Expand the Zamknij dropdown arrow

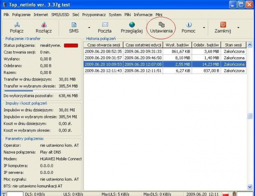tap(238, 28)
